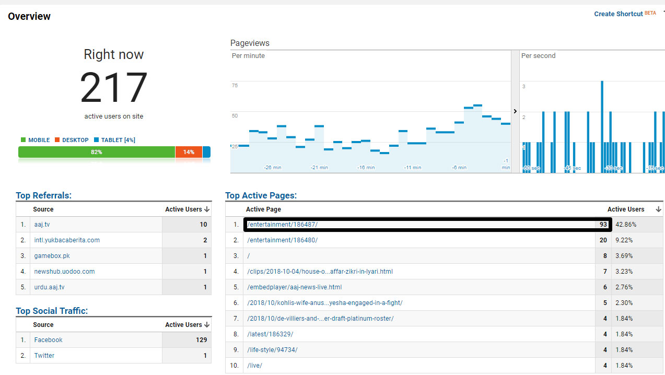
Task: Click the orange DESKTOP legend square
Action: point(57,140)
